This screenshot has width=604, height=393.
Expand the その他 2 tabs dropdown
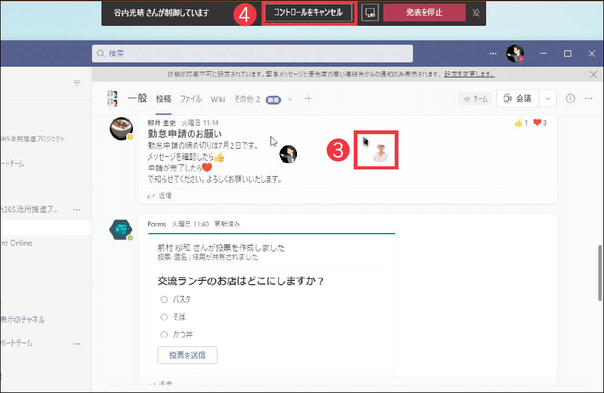[290, 99]
